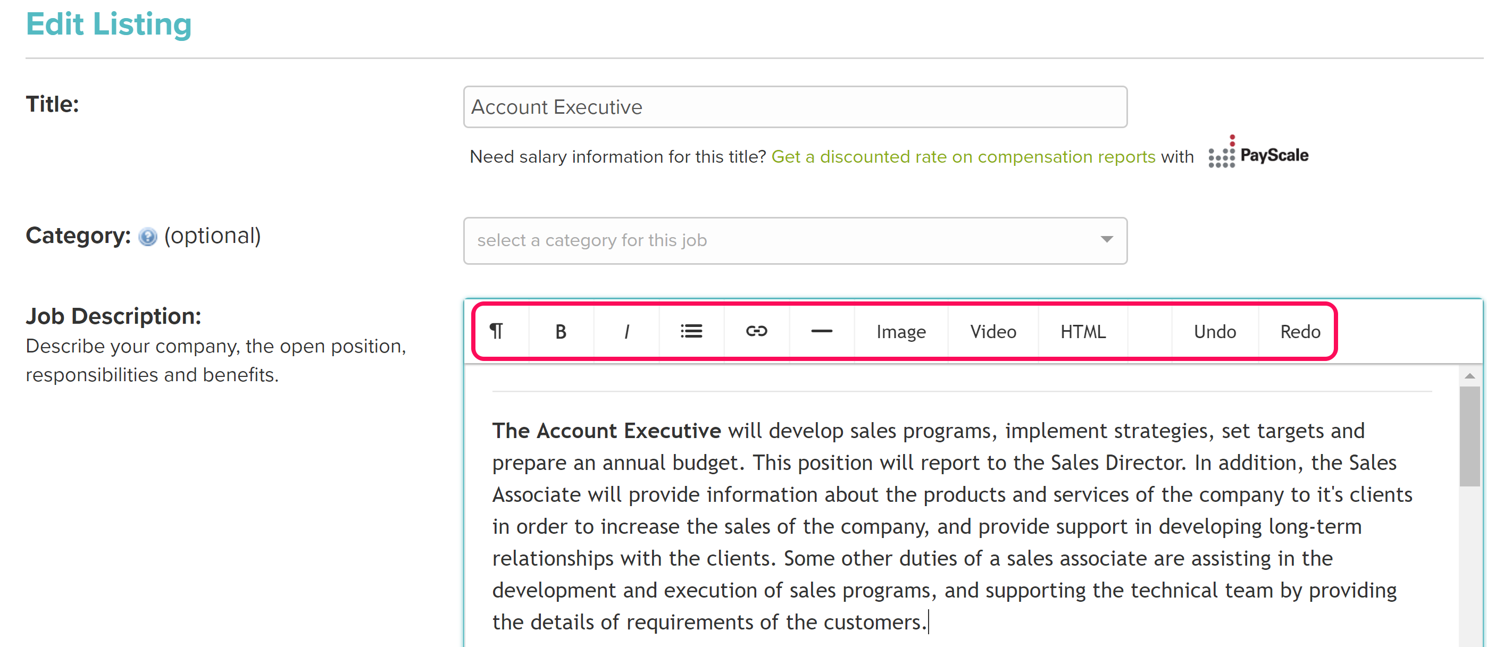This screenshot has height=647, width=1487.
Task: Apply italic formatting
Action: (x=626, y=331)
